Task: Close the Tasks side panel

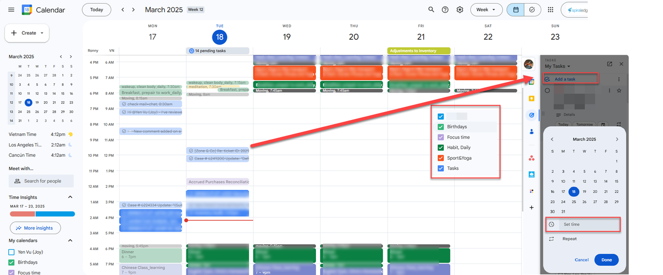Action: 622,64
